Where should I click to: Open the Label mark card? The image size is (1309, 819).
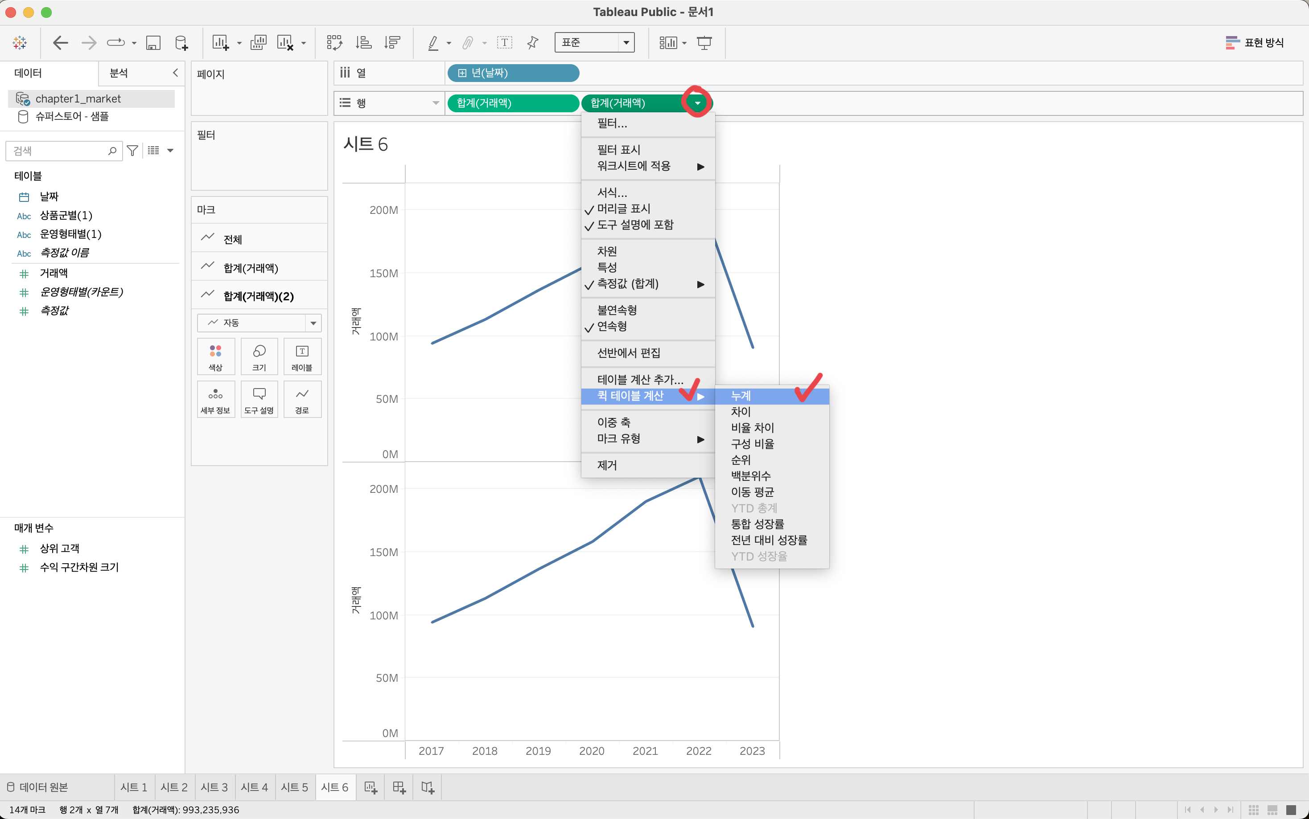click(x=302, y=356)
